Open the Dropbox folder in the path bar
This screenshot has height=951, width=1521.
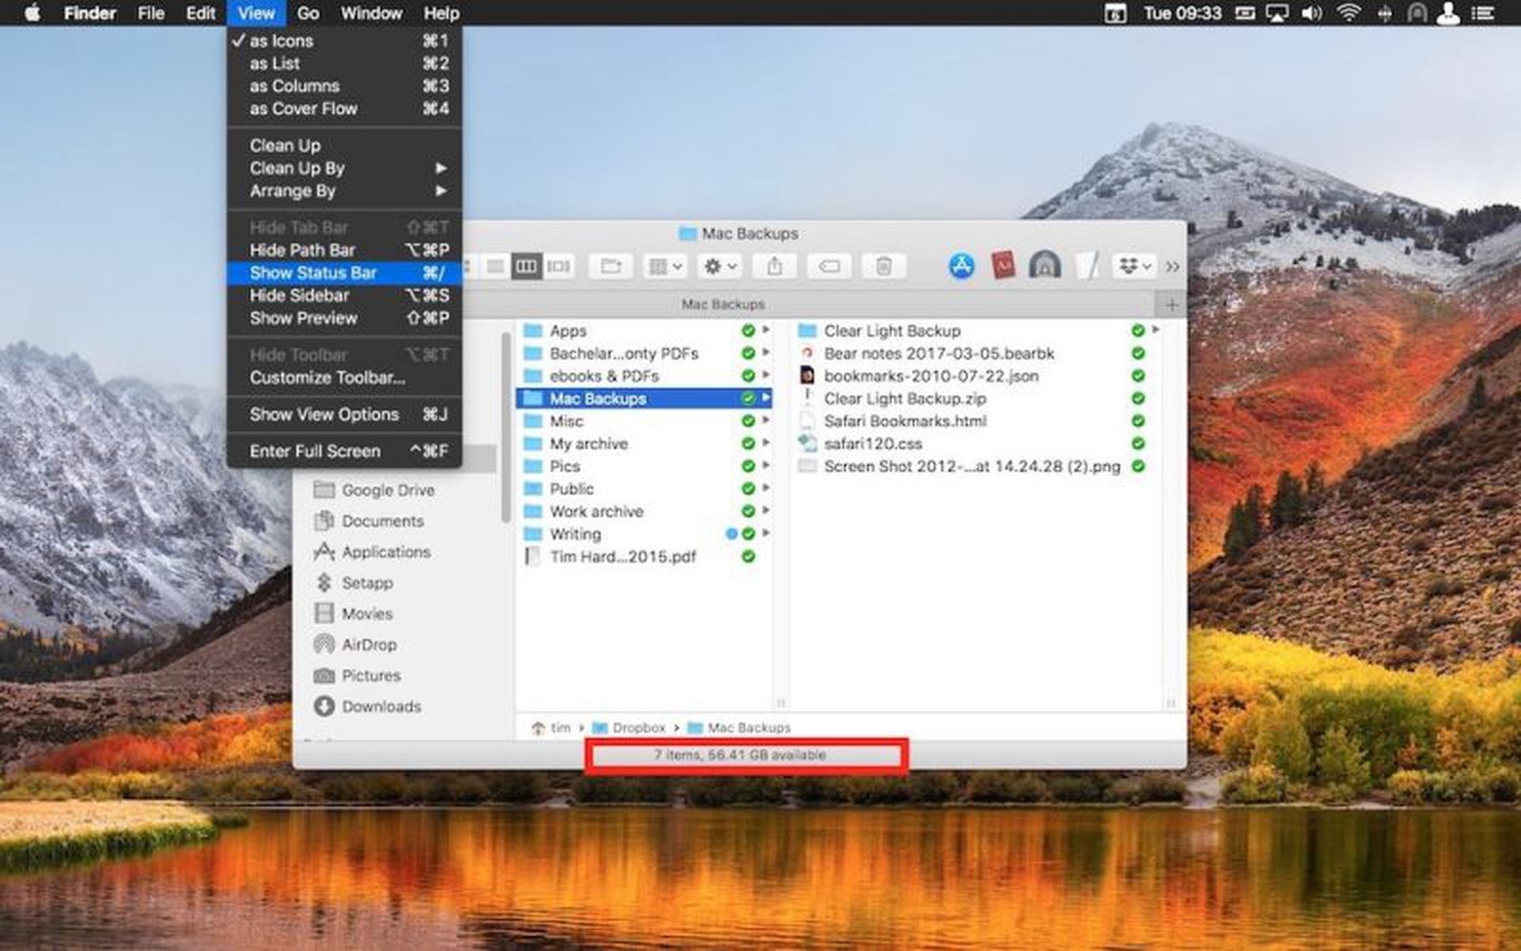click(638, 728)
